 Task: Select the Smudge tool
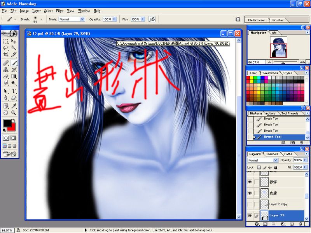pos(6,83)
